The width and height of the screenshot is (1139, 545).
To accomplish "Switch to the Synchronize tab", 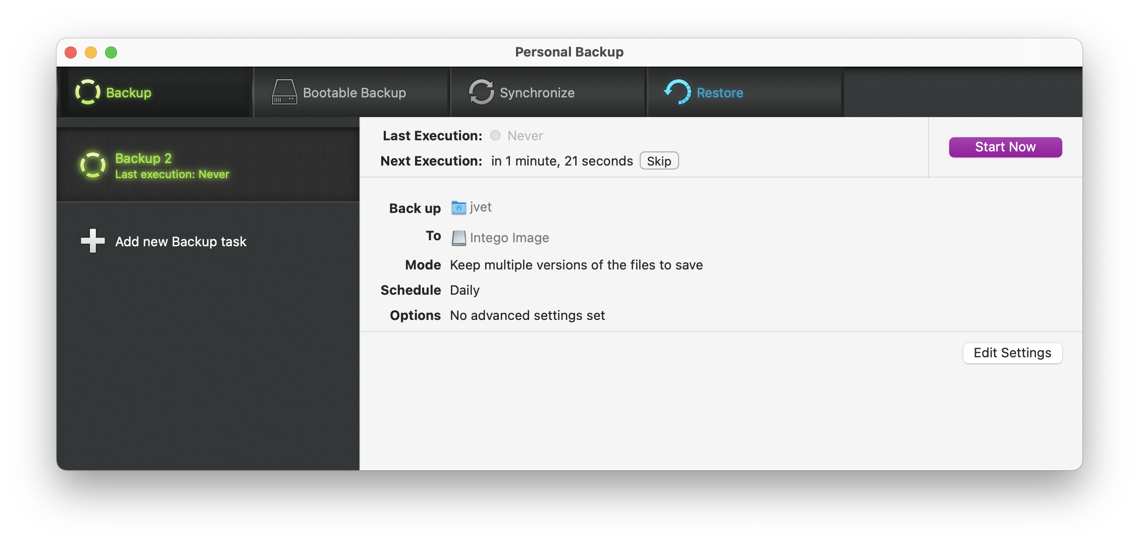I will coord(549,92).
